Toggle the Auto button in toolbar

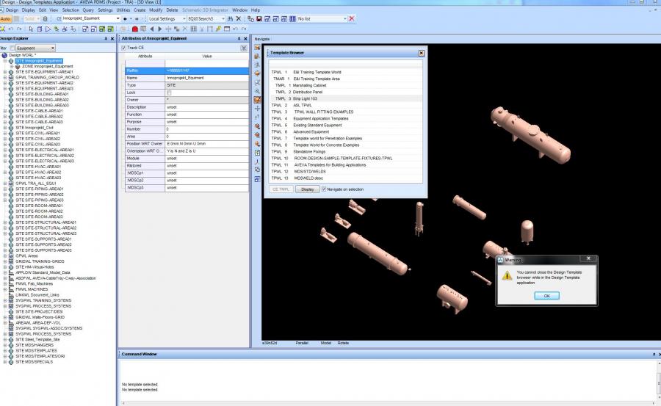[x=5, y=18]
